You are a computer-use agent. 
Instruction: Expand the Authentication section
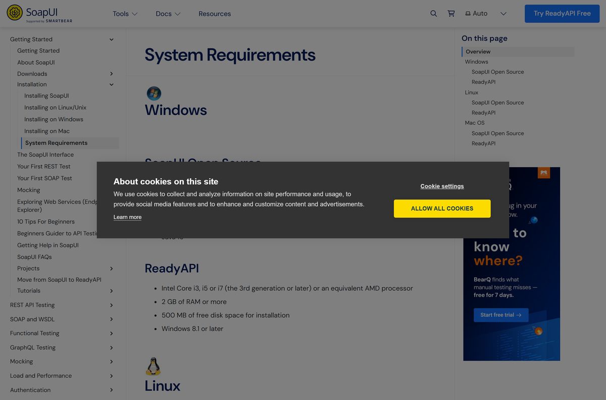(112, 390)
